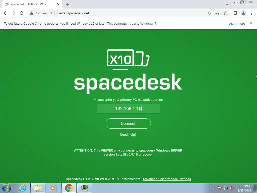Open Windows Explorer from taskbar
Image resolution: width=257 pixels, height=193 pixels.
point(38,188)
